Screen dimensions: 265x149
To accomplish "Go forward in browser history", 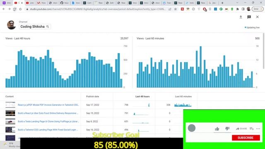I will (x=9, y=9).
